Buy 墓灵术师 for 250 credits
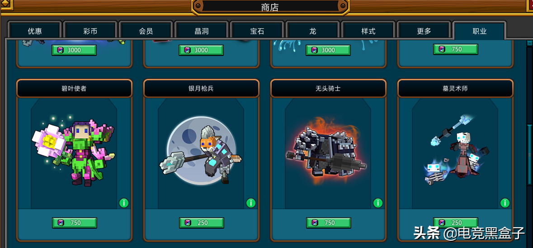533x248 pixels. point(456,223)
